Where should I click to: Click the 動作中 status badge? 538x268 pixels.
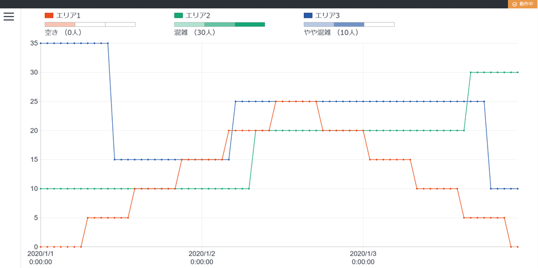coord(523,4)
